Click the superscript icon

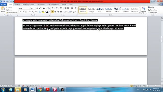[36, 12]
